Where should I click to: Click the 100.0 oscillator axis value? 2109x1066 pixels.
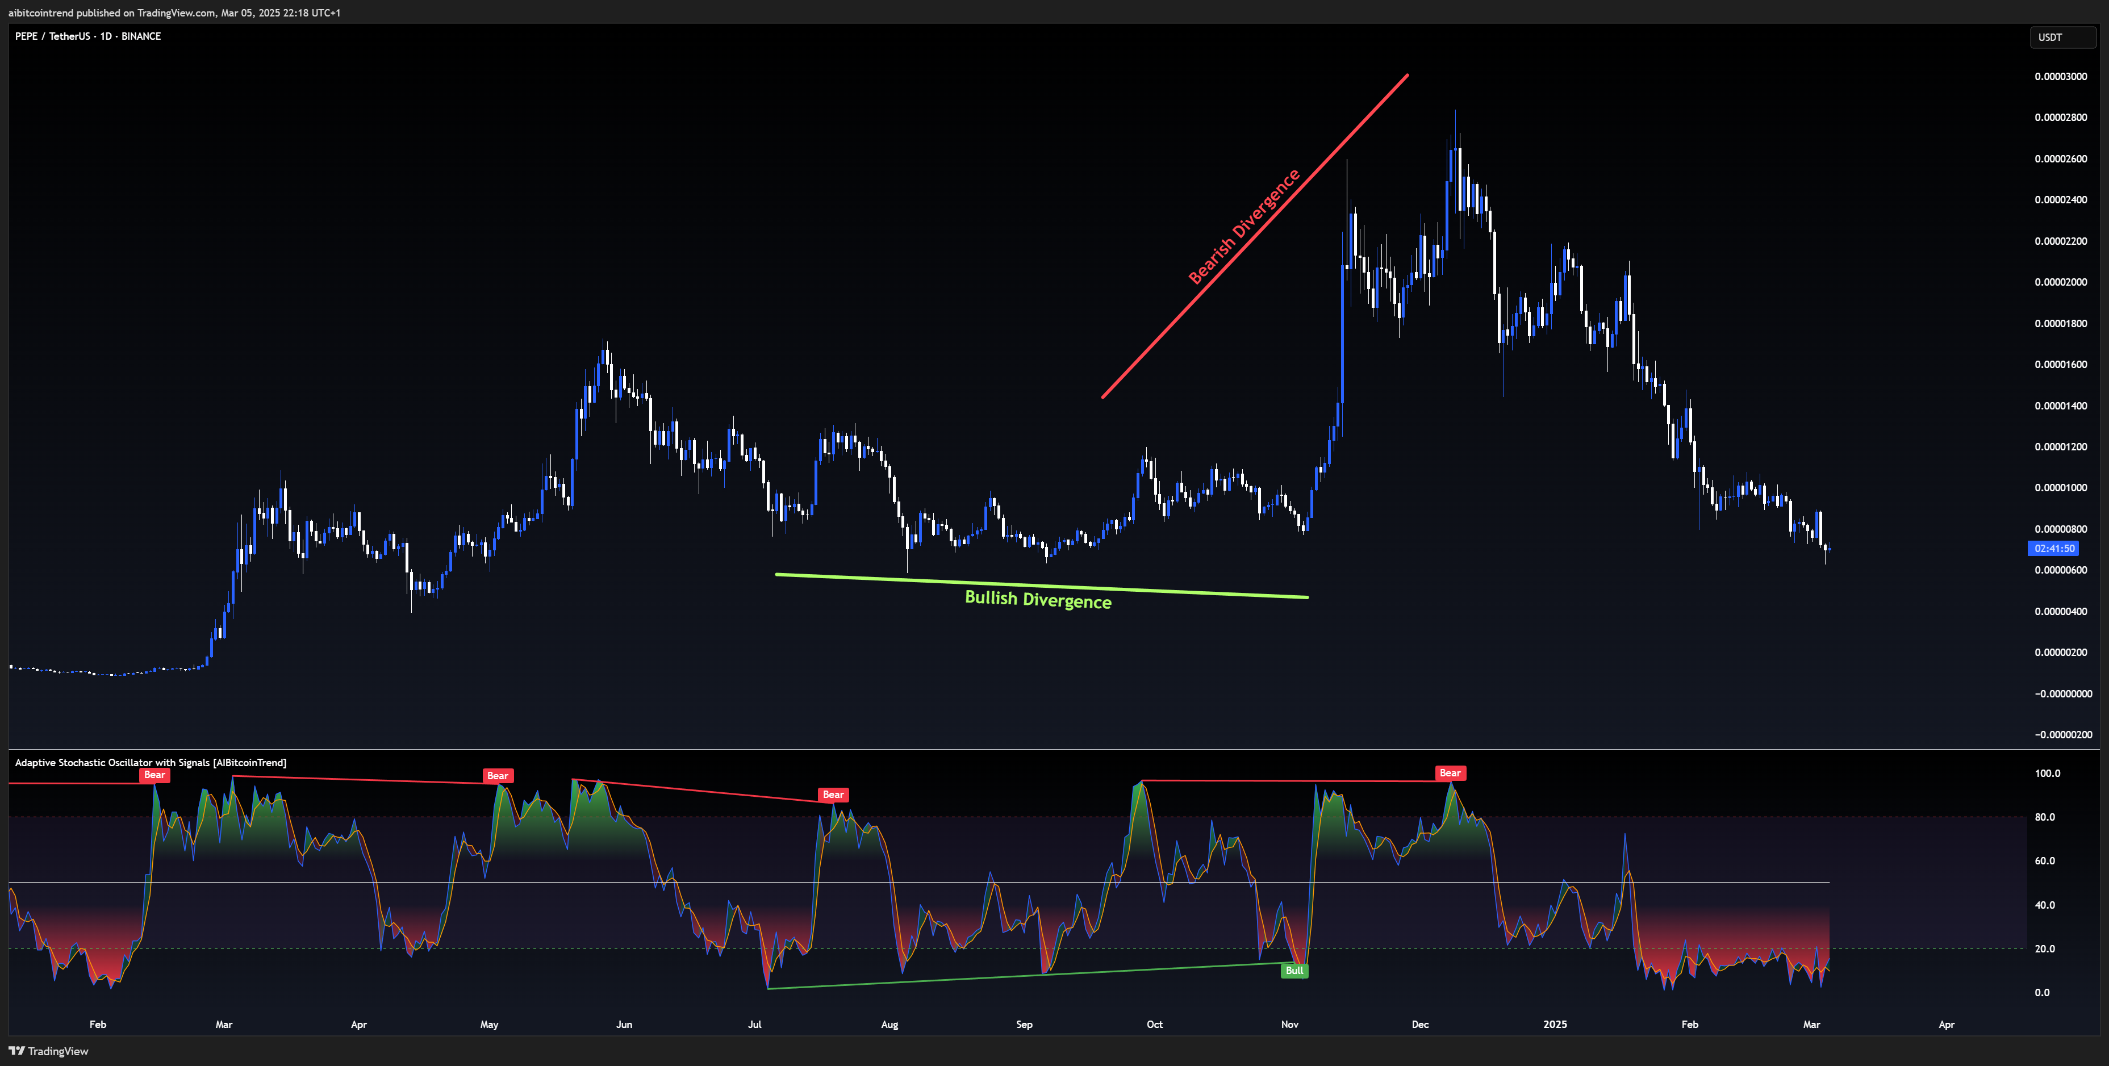[x=2048, y=773]
